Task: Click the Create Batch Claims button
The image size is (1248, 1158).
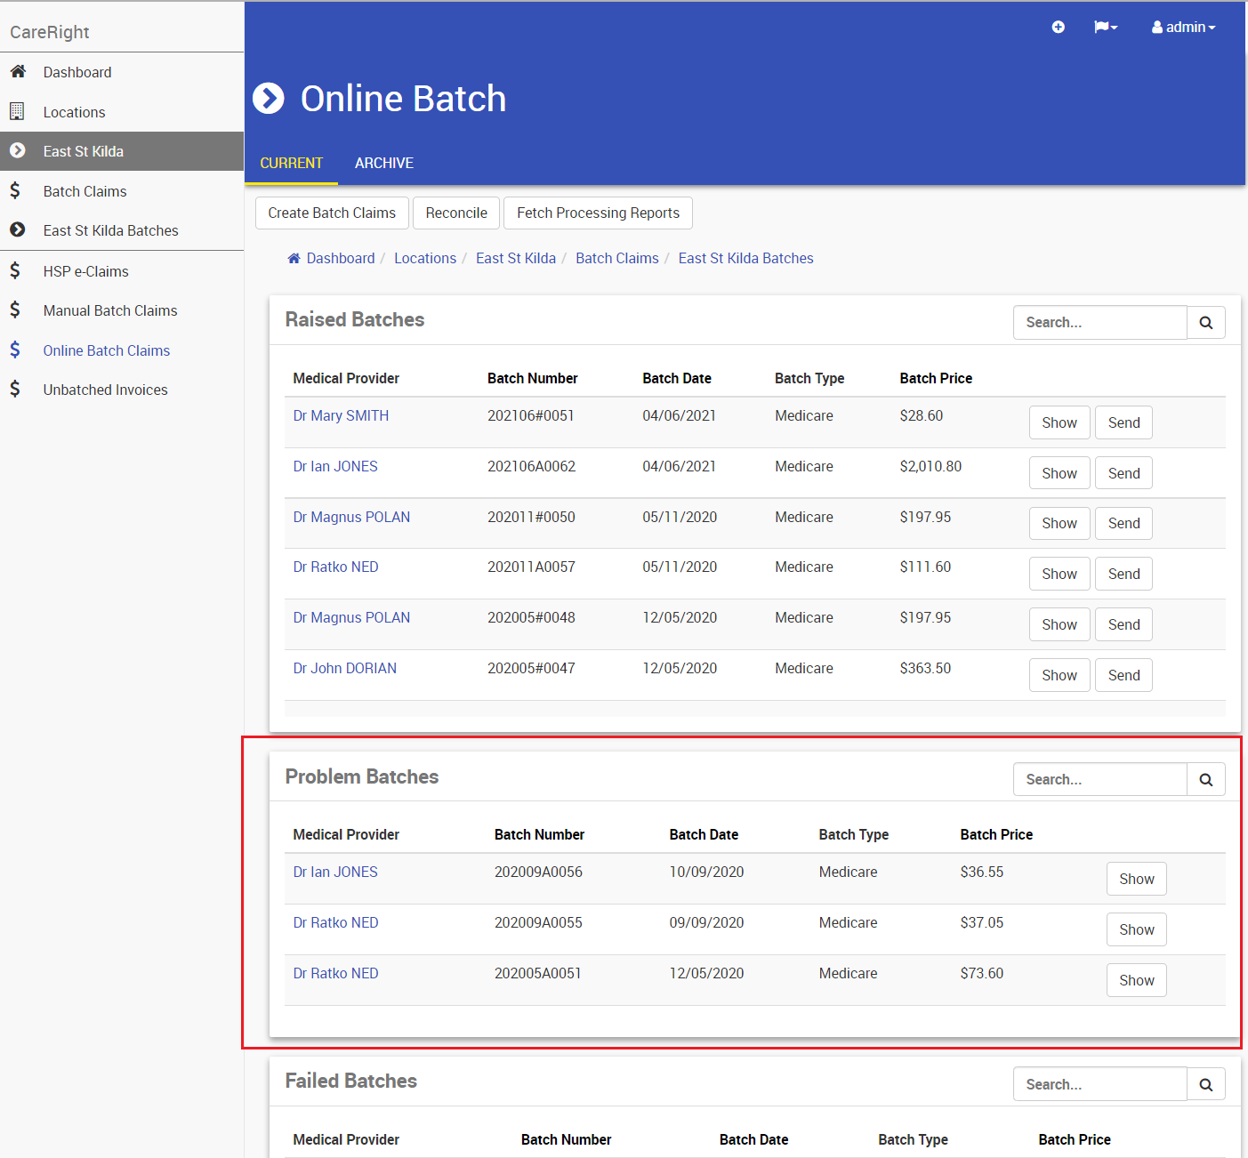Action: (332, 213)
